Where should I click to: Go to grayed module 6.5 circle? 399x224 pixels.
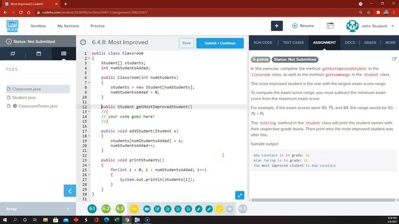coord(243,209)
